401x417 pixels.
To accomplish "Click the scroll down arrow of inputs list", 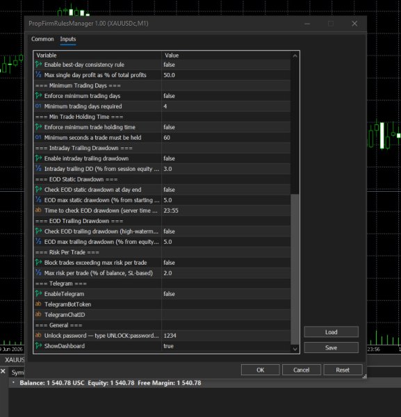I will 295,349.
